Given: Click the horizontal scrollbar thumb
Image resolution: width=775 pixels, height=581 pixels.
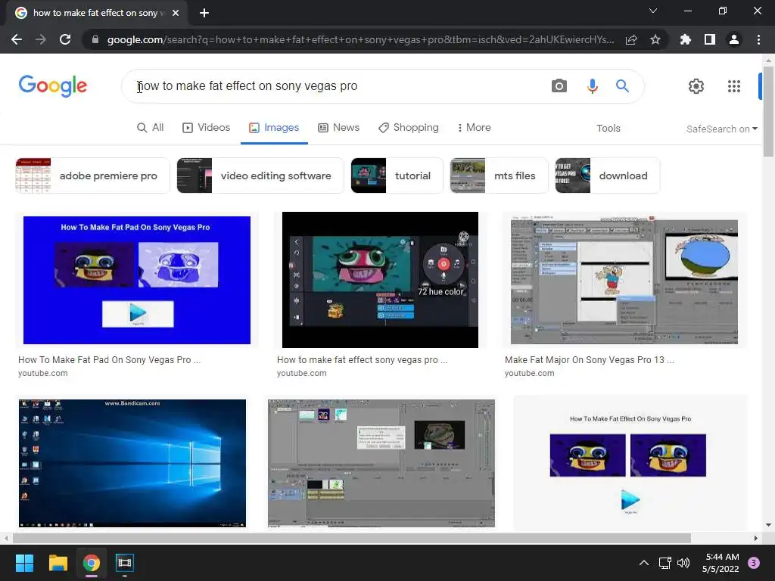Looking at the screenshot, I should 352,538.
